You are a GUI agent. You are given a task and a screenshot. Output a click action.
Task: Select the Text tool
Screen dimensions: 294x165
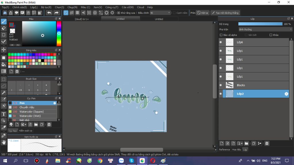(x=3, y=114)
